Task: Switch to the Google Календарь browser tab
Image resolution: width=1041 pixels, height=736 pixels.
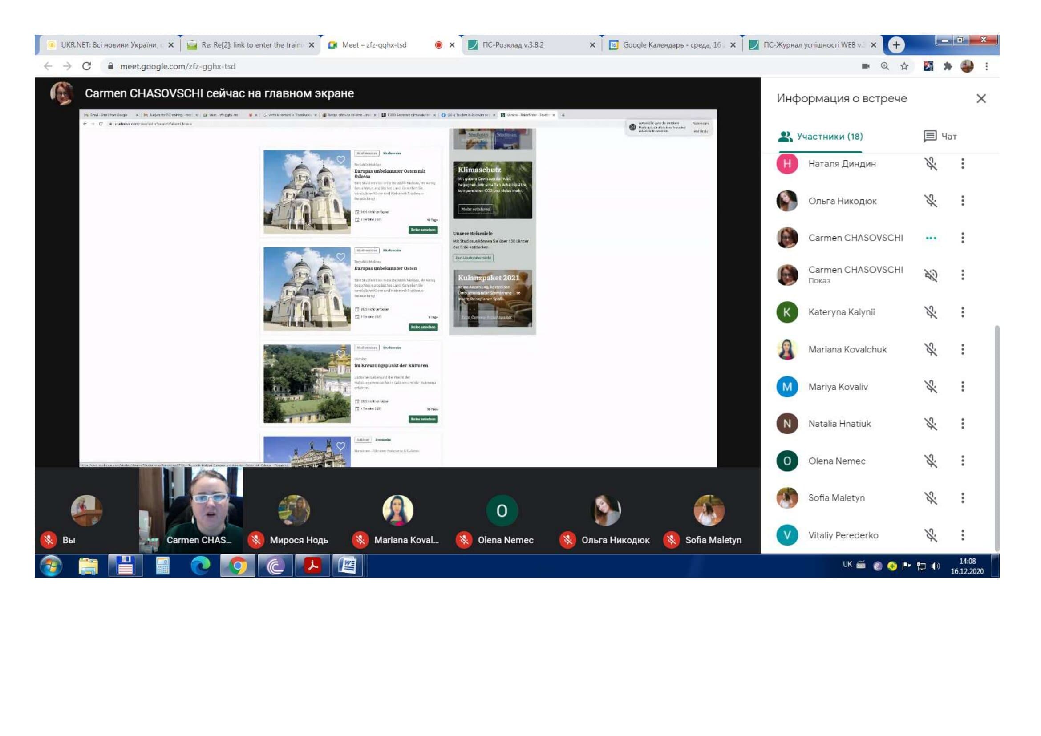Action: pos(671,45)
